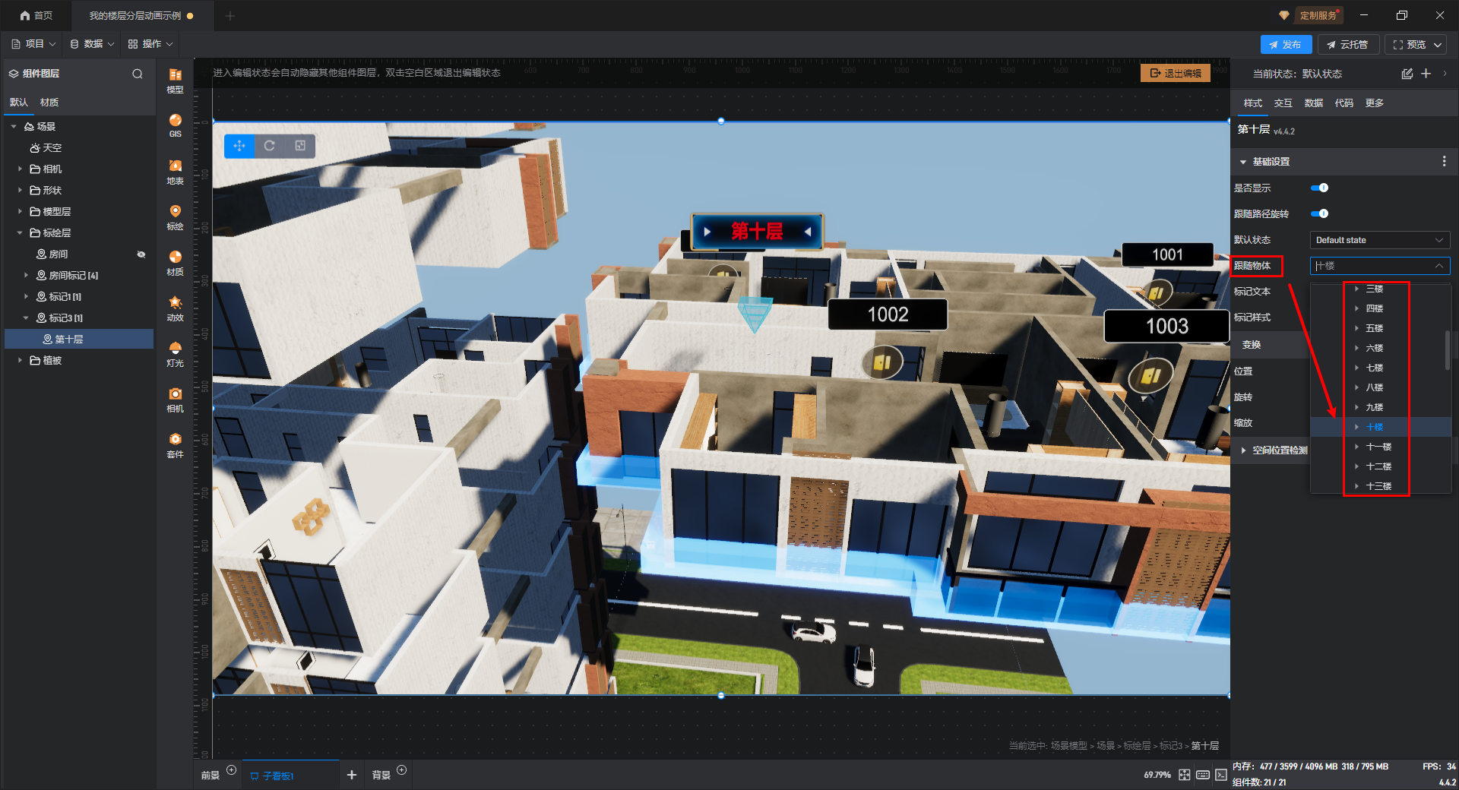
Task: Click the 云托管 cloud hosting button
Action: [1347, 45]
